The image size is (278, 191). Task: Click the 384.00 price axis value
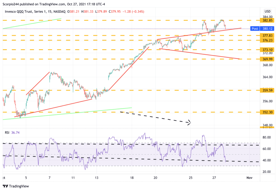coord(267,17)
